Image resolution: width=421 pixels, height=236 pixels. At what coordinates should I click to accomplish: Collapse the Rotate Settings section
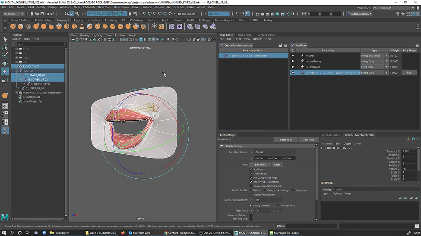click(x=222, y=146)
